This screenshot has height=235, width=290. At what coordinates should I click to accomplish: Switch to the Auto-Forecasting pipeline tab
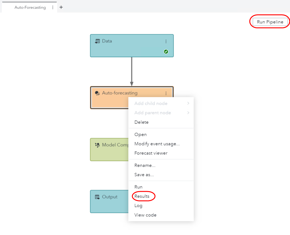(x=30, y=7)
